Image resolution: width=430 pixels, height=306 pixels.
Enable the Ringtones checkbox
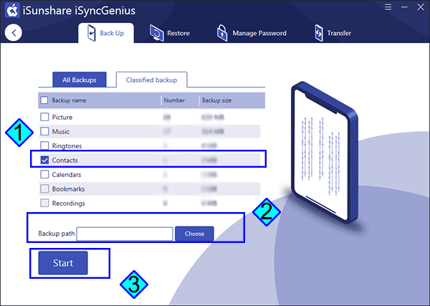coord(44,145)
